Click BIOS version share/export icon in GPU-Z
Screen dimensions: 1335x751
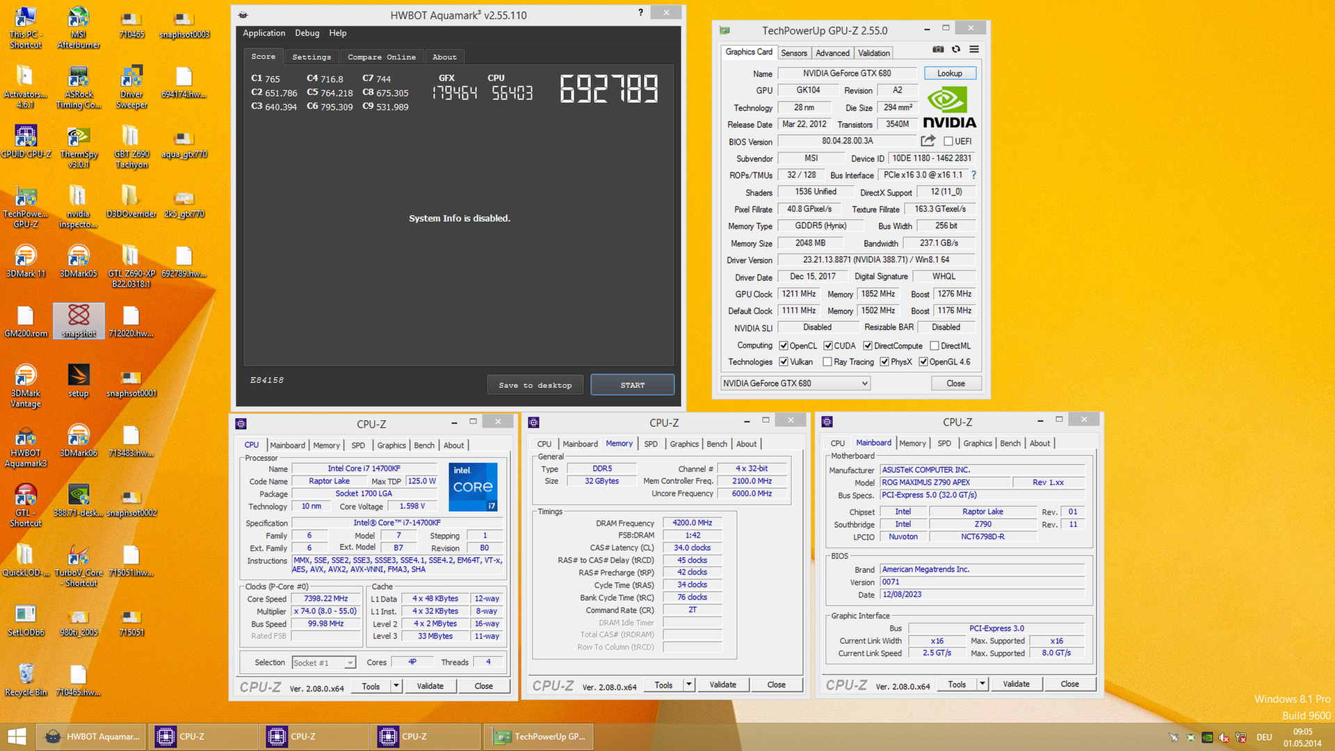(928, 140)
